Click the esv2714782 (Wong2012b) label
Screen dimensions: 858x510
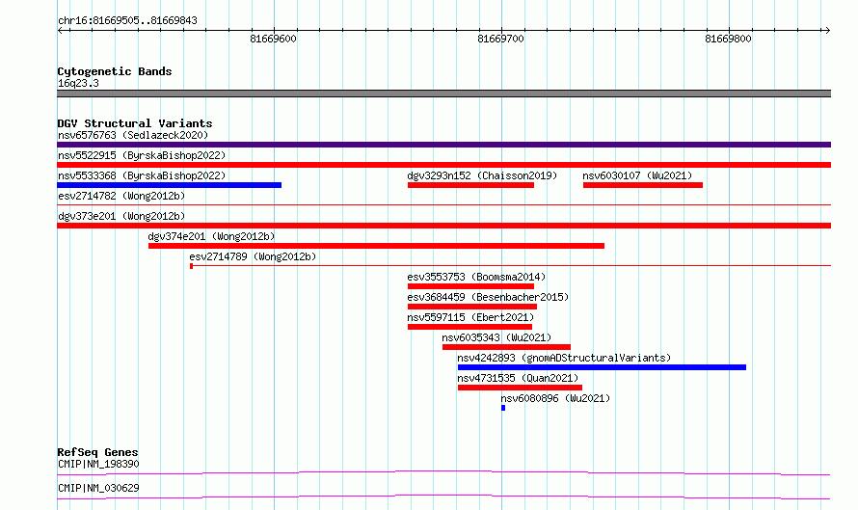121,196
